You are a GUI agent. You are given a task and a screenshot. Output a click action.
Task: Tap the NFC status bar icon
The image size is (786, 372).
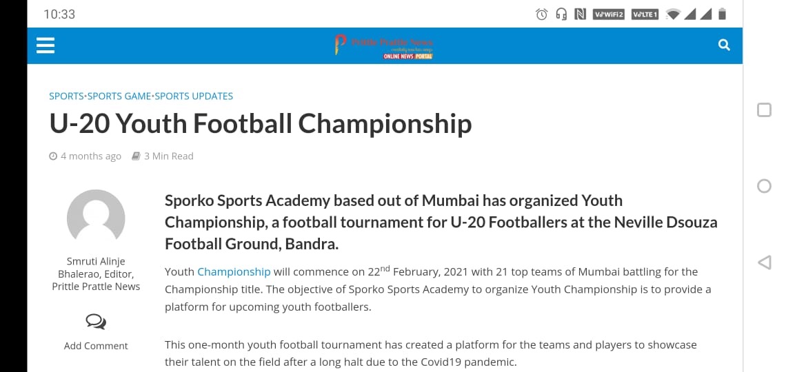point(581,14)
